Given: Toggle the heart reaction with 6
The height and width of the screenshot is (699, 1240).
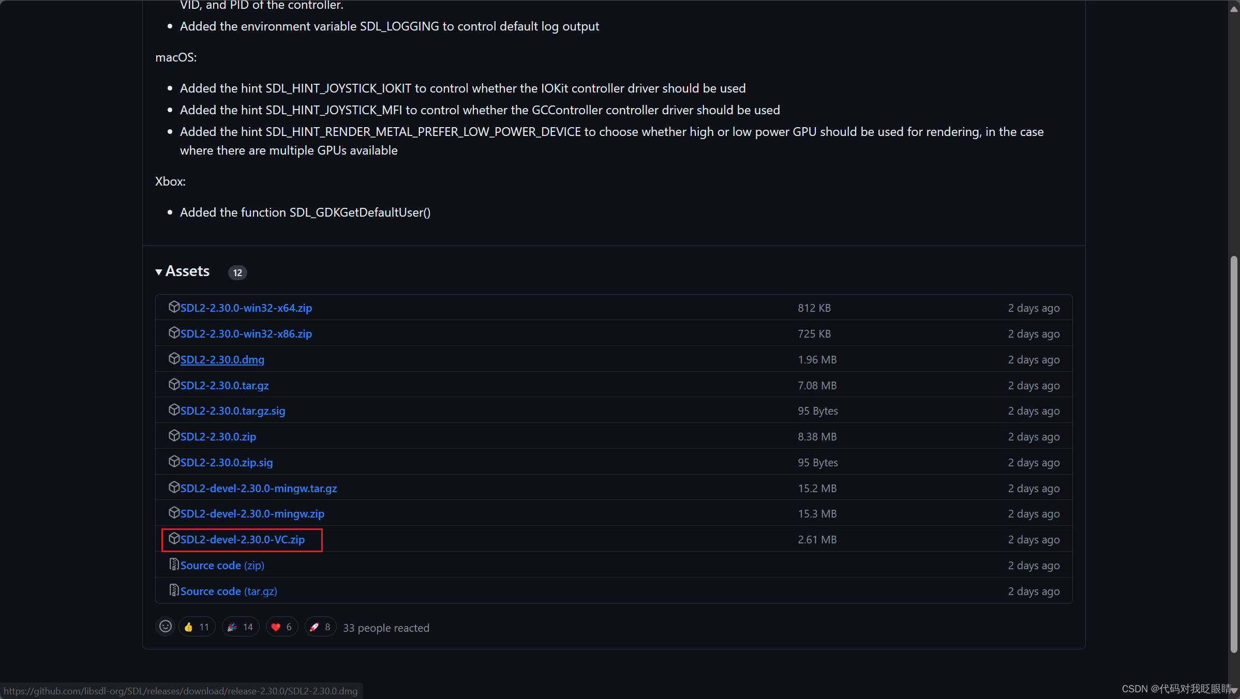Looking at the screenshot, I should click(x=281, y=627).
